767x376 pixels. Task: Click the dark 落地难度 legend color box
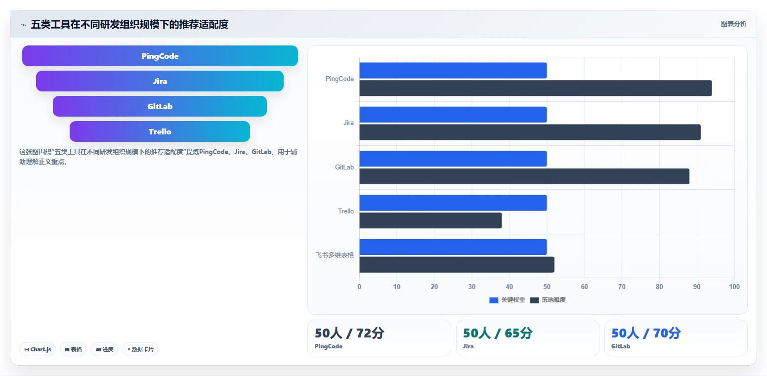click(534, 300)
